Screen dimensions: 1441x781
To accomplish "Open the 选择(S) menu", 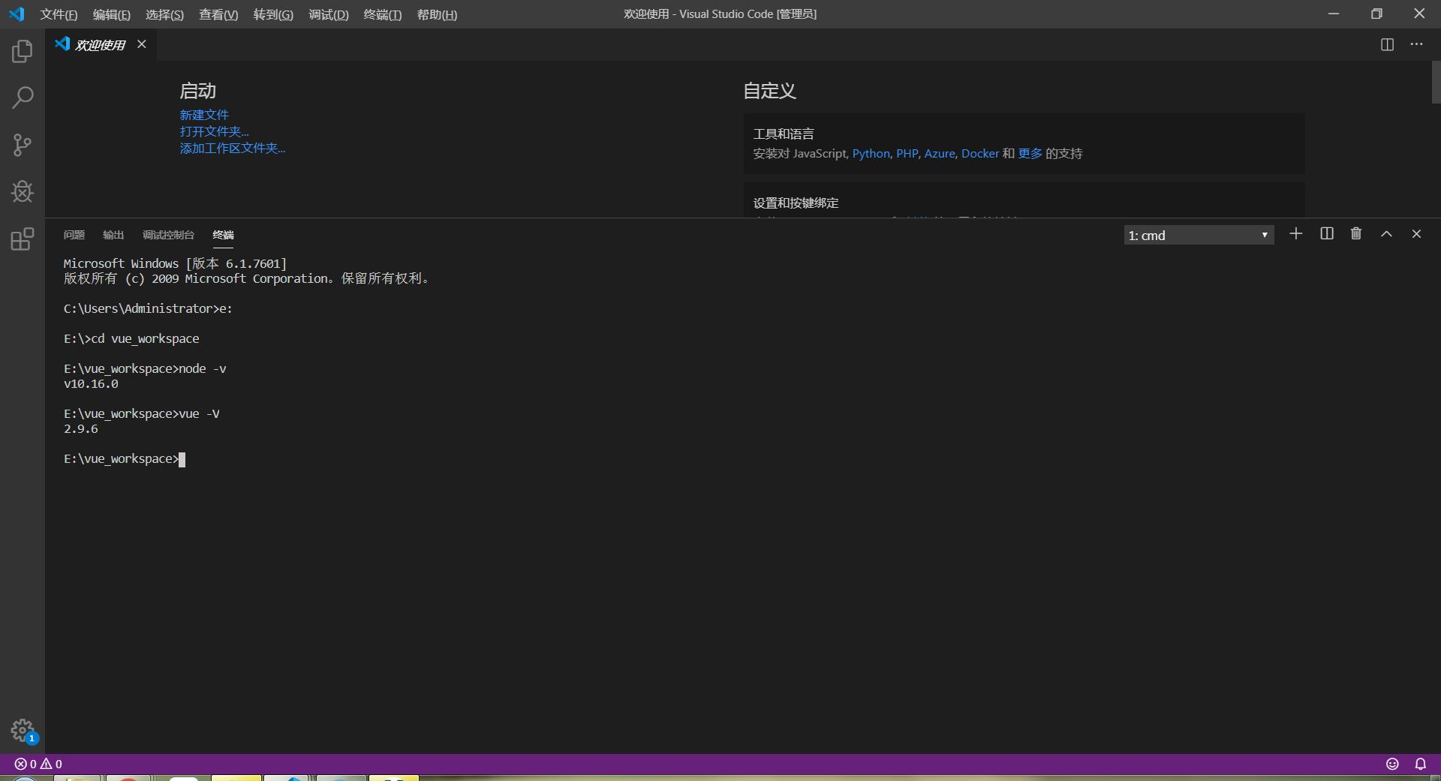I will (164, 14).
